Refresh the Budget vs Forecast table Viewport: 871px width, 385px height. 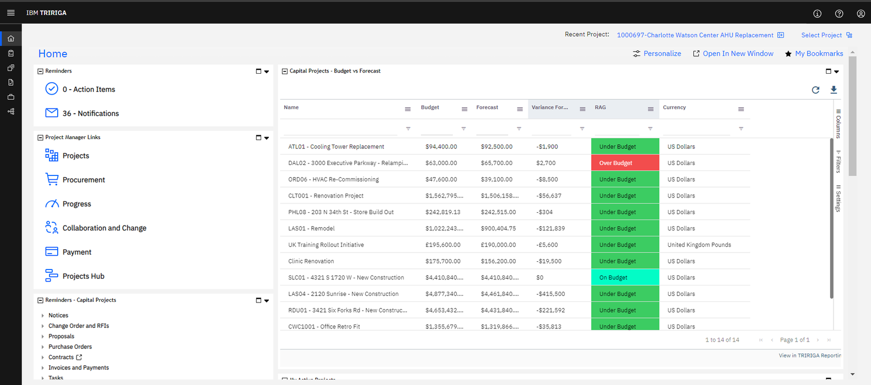815,90
